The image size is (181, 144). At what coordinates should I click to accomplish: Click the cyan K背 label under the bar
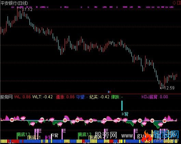[x=125, y=114]
